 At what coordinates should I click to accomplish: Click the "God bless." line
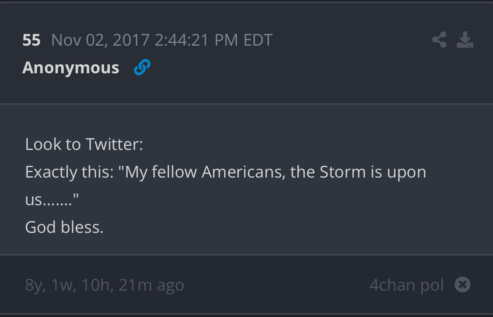point(64,227)
